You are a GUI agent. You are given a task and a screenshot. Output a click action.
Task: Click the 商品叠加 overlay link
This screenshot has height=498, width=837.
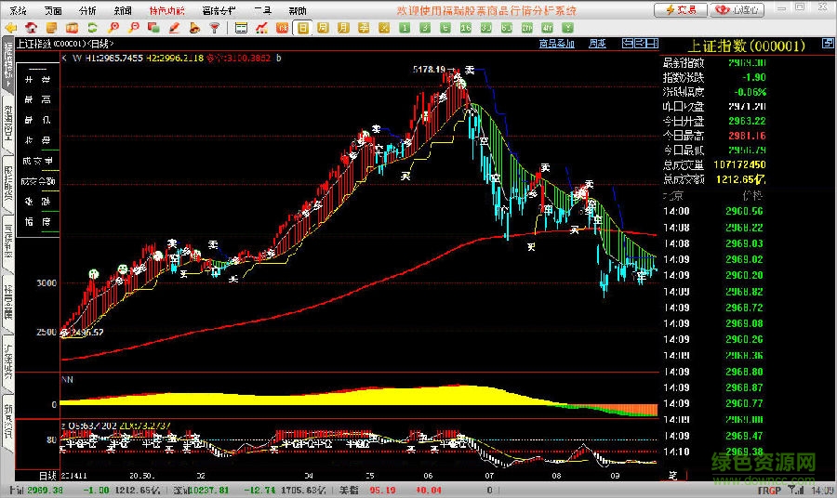[556, 44]
